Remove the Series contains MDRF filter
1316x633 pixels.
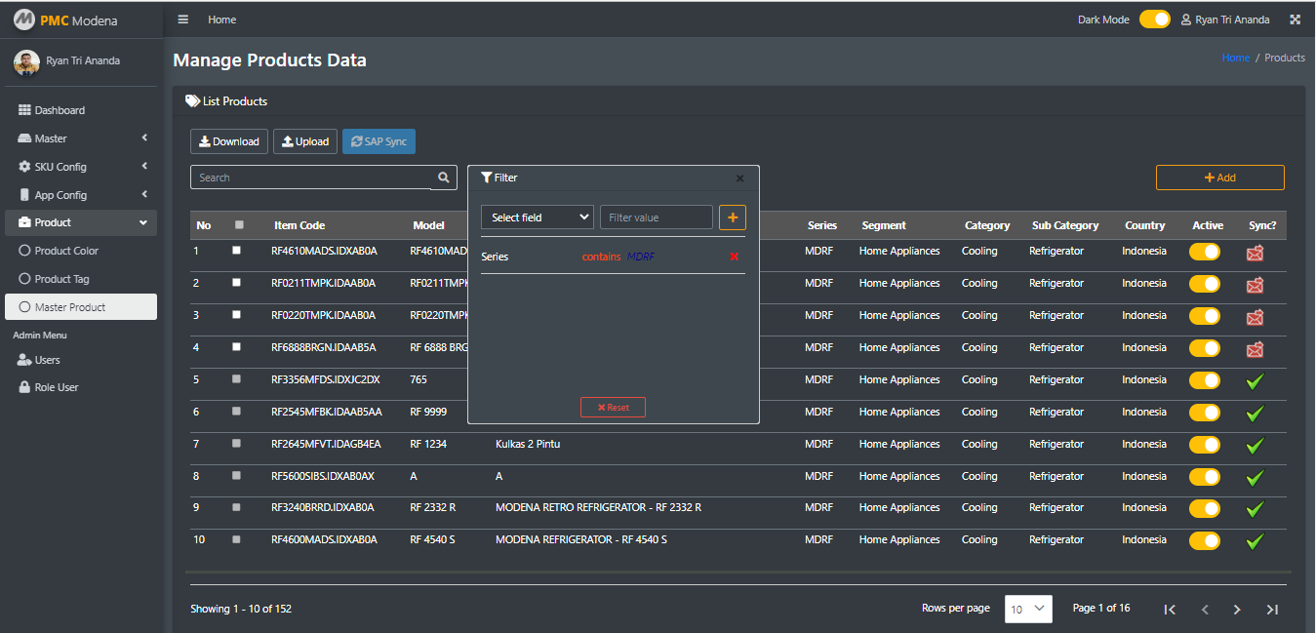pos(735,257)
